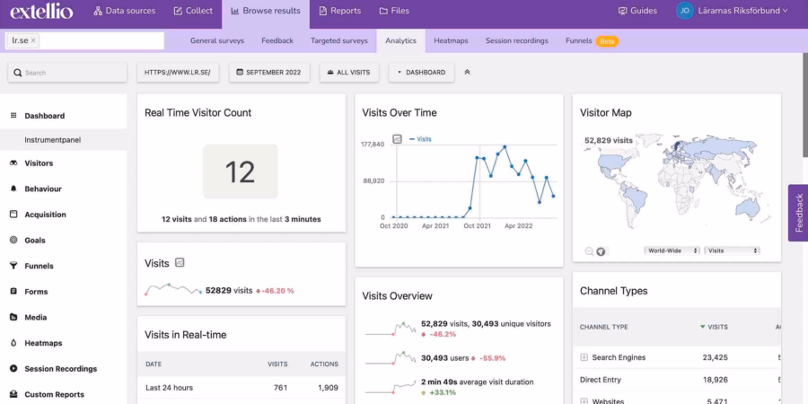Expand the Websites channel row
The height and width of the screenshot is (404, 808).
coord(584,401)
